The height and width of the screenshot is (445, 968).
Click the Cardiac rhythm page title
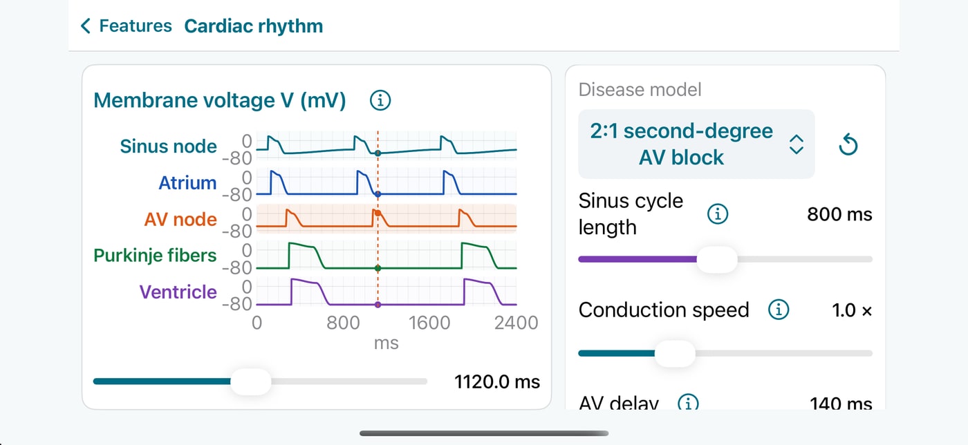click(254, 26)
